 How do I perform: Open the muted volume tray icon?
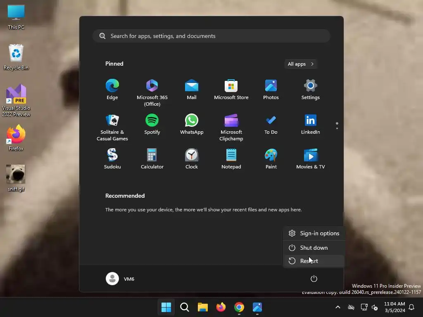375,307
